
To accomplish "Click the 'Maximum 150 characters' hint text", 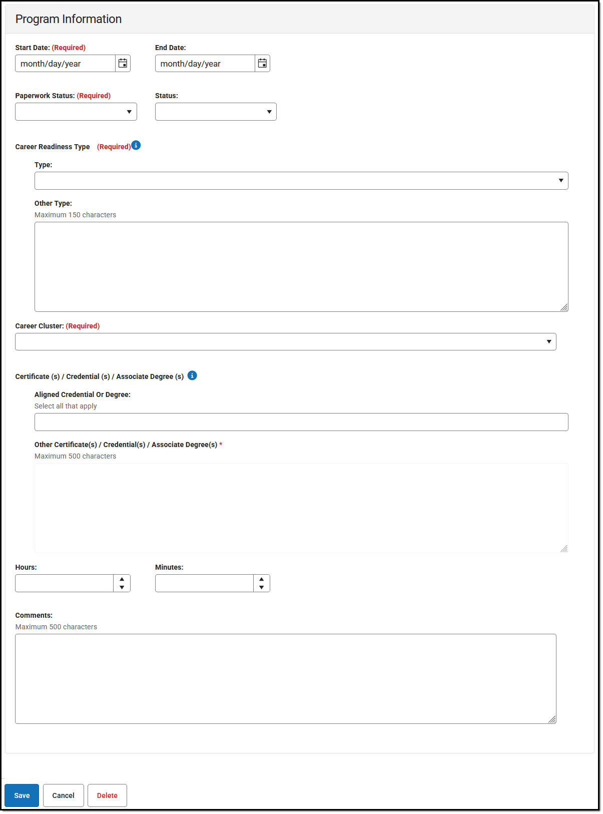I will click(x=75, y=215).
